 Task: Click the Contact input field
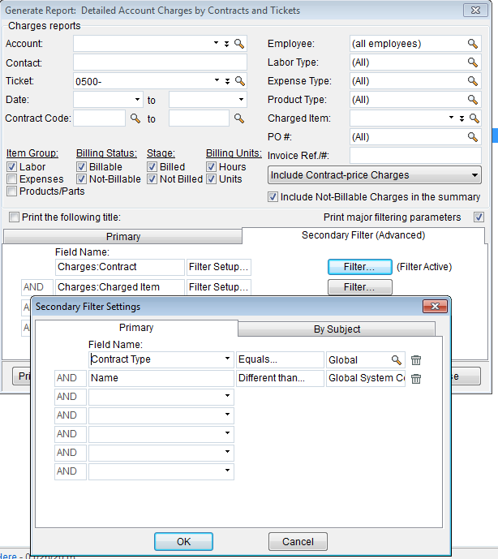[148, 62]
